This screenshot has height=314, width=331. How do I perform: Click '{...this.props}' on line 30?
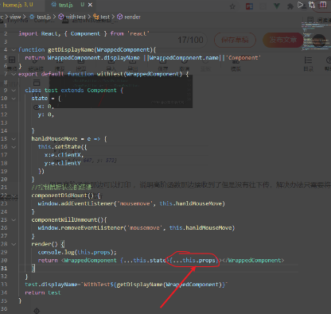[x=194, y=260]
